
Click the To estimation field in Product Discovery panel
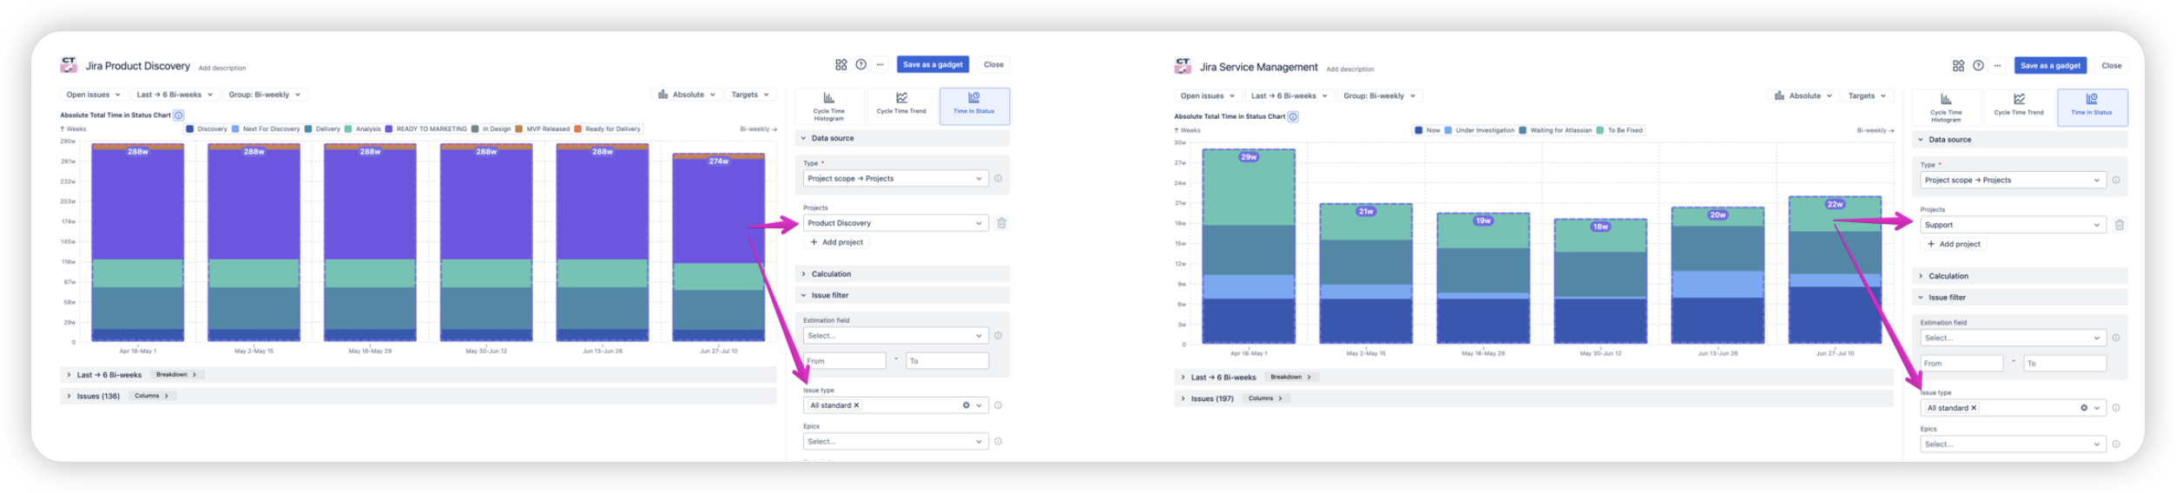(x=947, y=361)
